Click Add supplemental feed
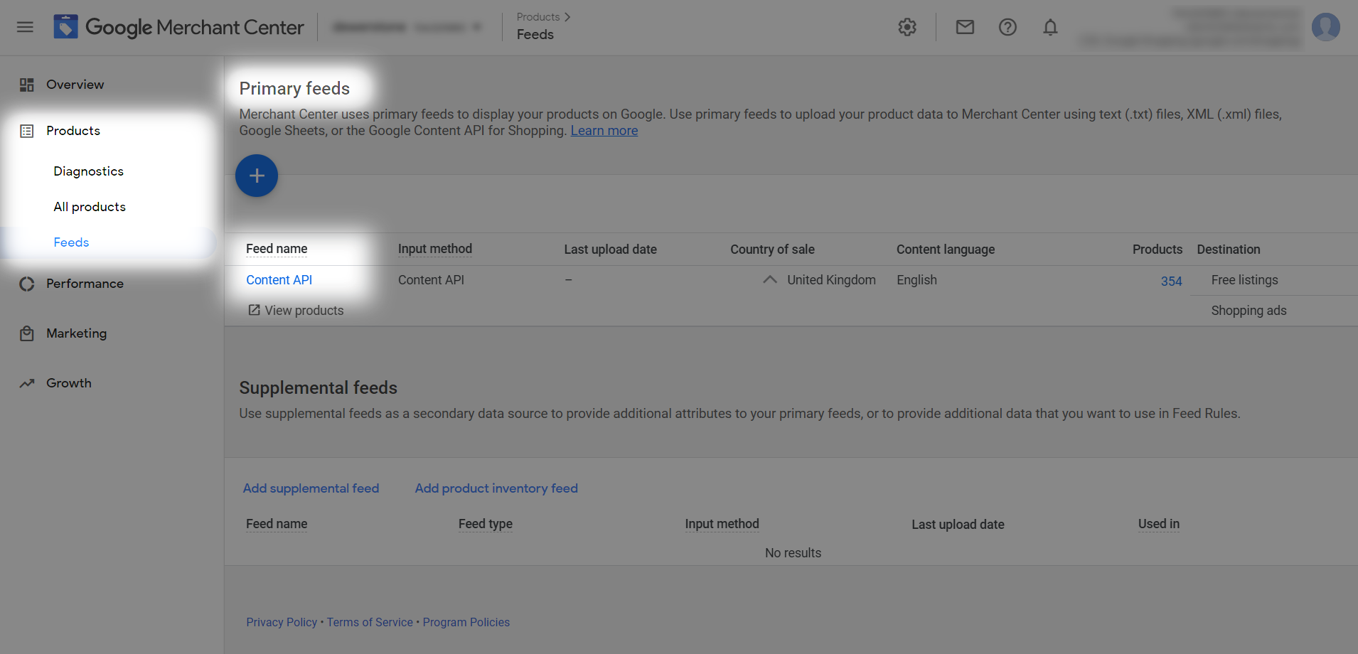 311,488
